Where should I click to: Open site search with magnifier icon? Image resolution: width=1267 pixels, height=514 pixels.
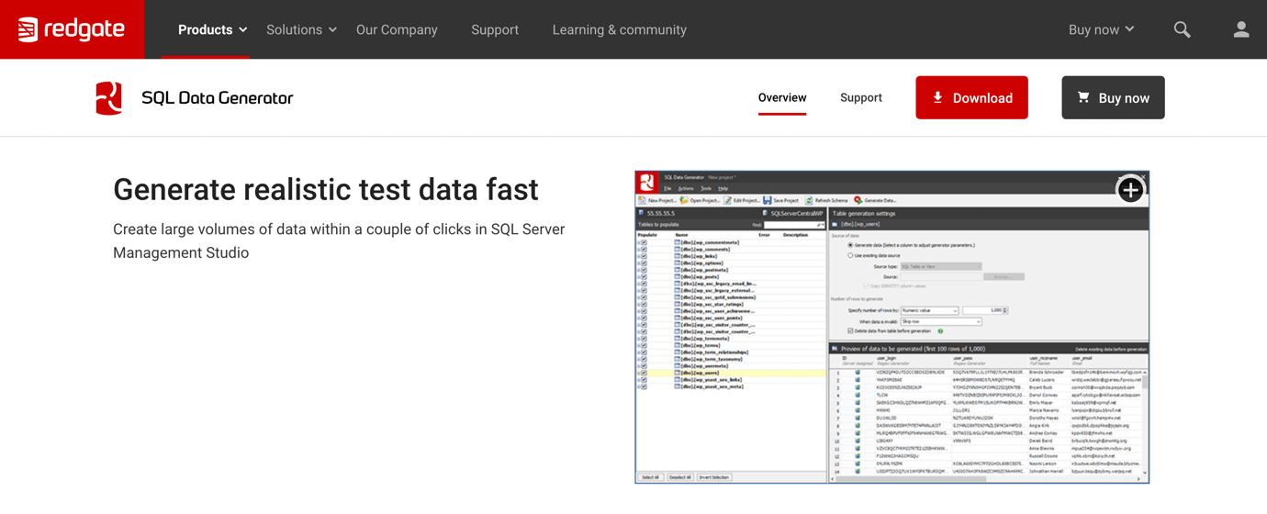(1183, 29)
